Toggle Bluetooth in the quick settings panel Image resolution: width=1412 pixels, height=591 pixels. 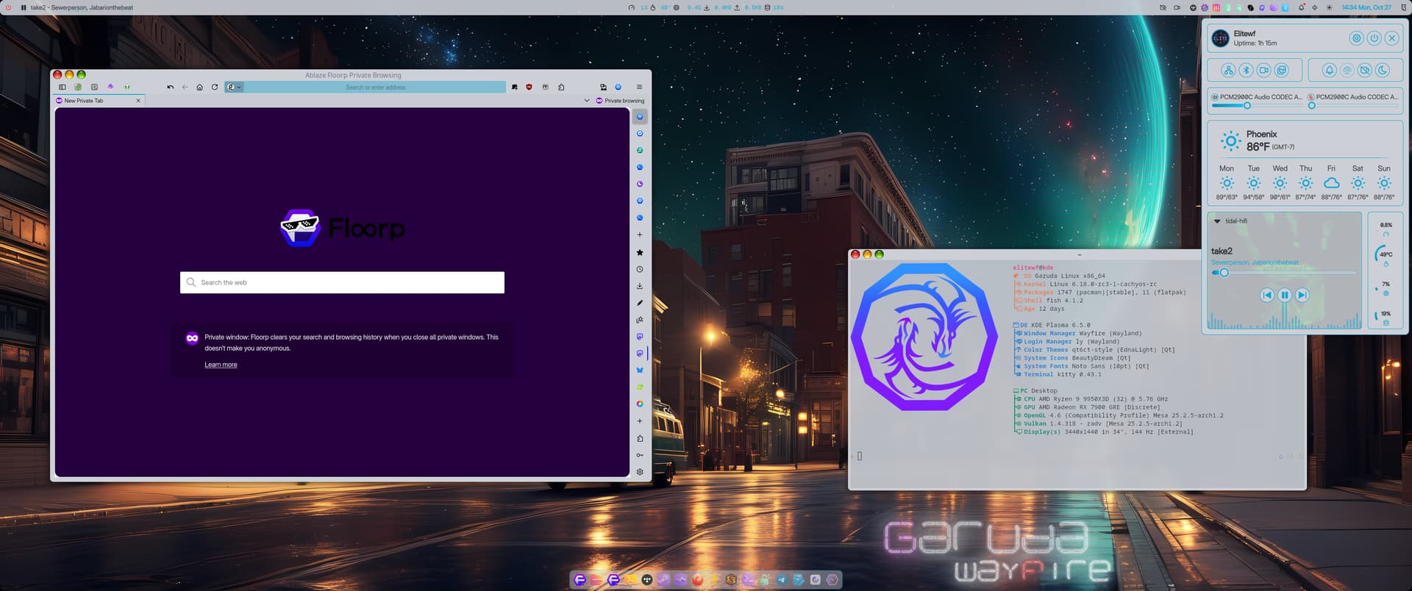click(1246, 71)
